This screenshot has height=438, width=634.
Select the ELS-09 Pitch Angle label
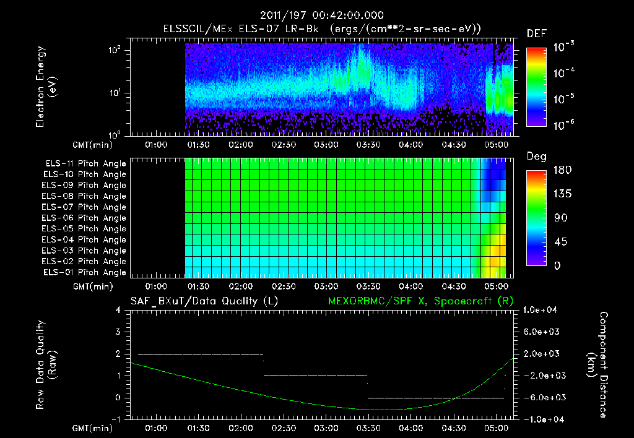point(84,186)
